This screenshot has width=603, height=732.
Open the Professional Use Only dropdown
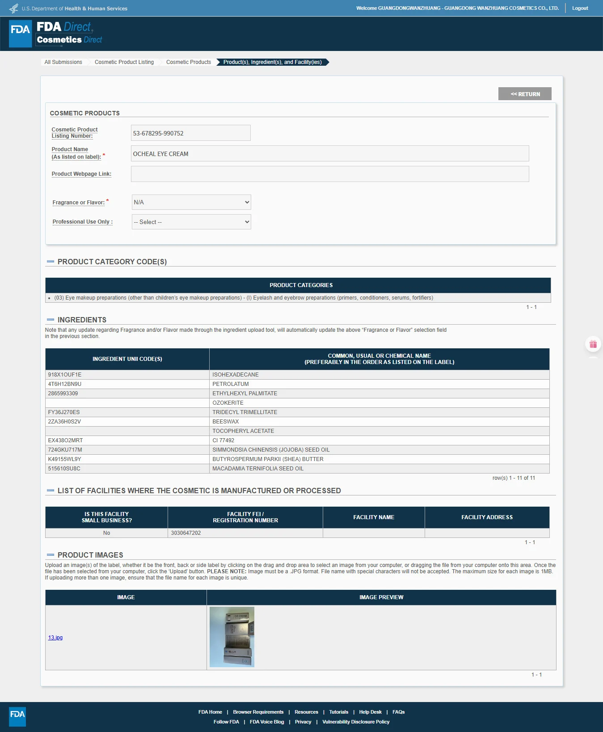coord(191,222)
